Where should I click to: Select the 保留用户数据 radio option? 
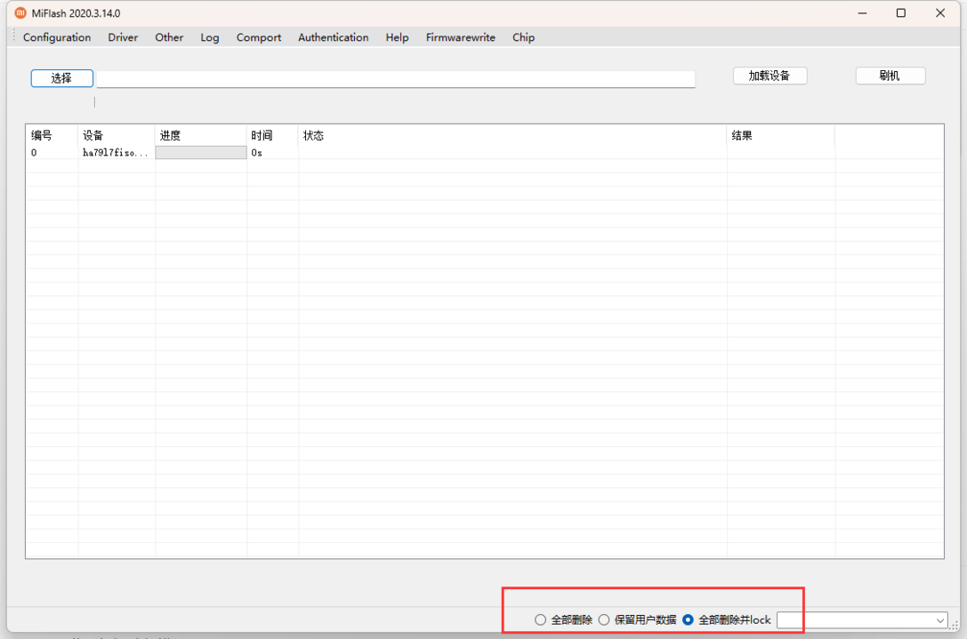[x=638, y=620]
